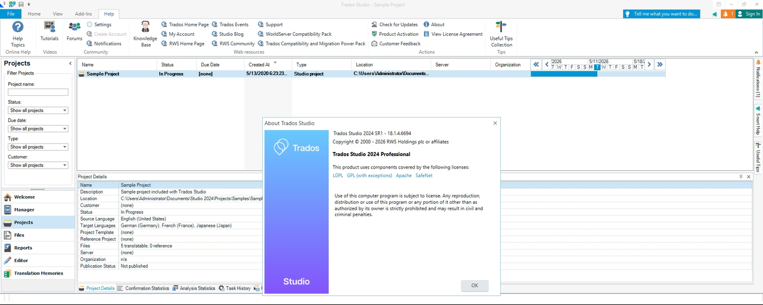This screenshot has width=763, height=305.
Task: Open the Due date filter dropdown
Action: pos(38,129)
